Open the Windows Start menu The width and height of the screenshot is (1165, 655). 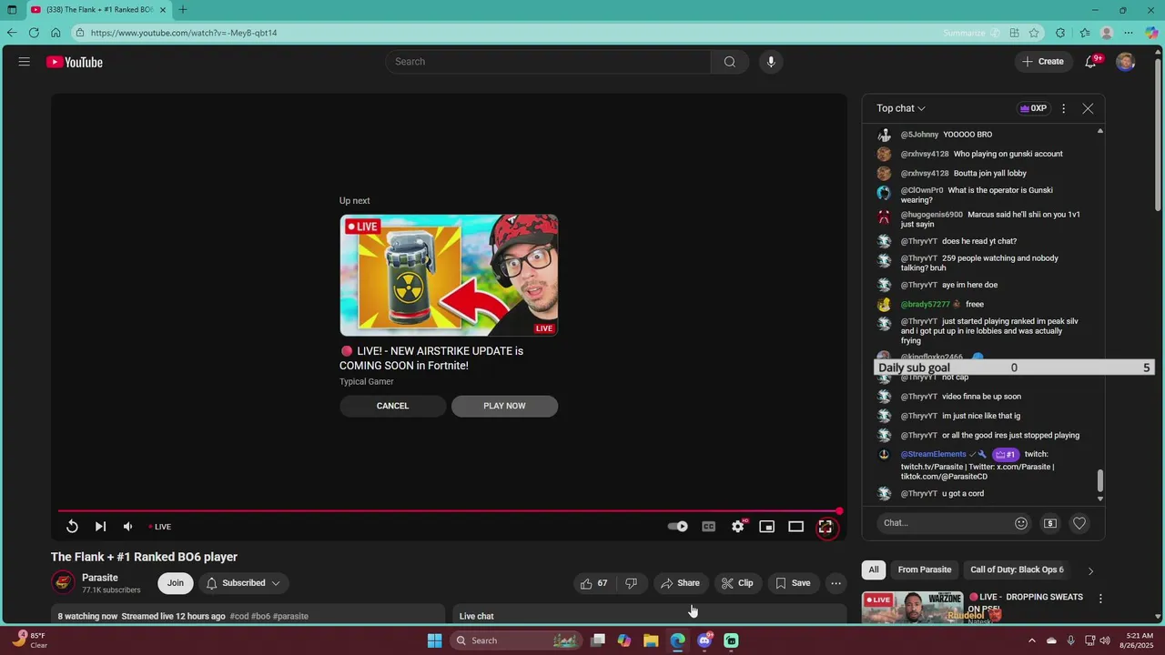coord(435,640)
